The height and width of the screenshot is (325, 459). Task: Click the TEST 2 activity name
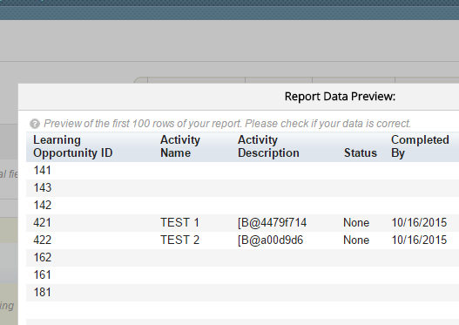click(x=179, y=240)
